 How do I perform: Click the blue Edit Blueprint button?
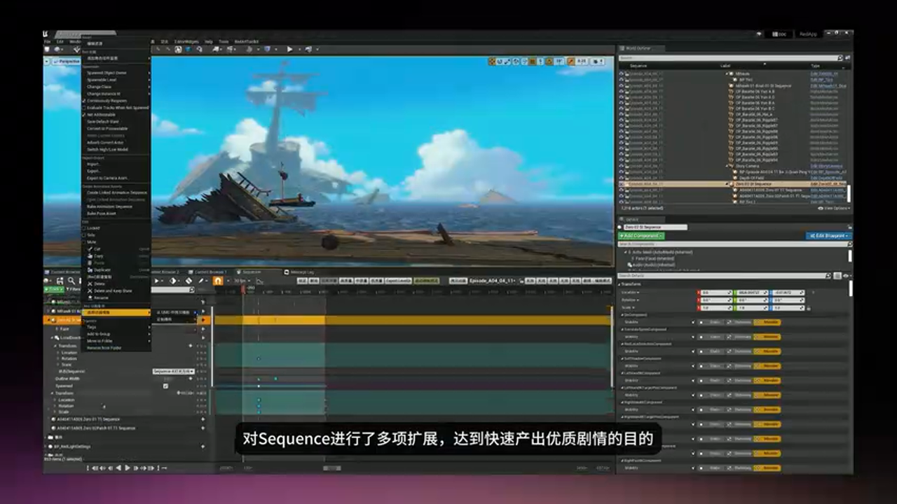coord(828,234)
